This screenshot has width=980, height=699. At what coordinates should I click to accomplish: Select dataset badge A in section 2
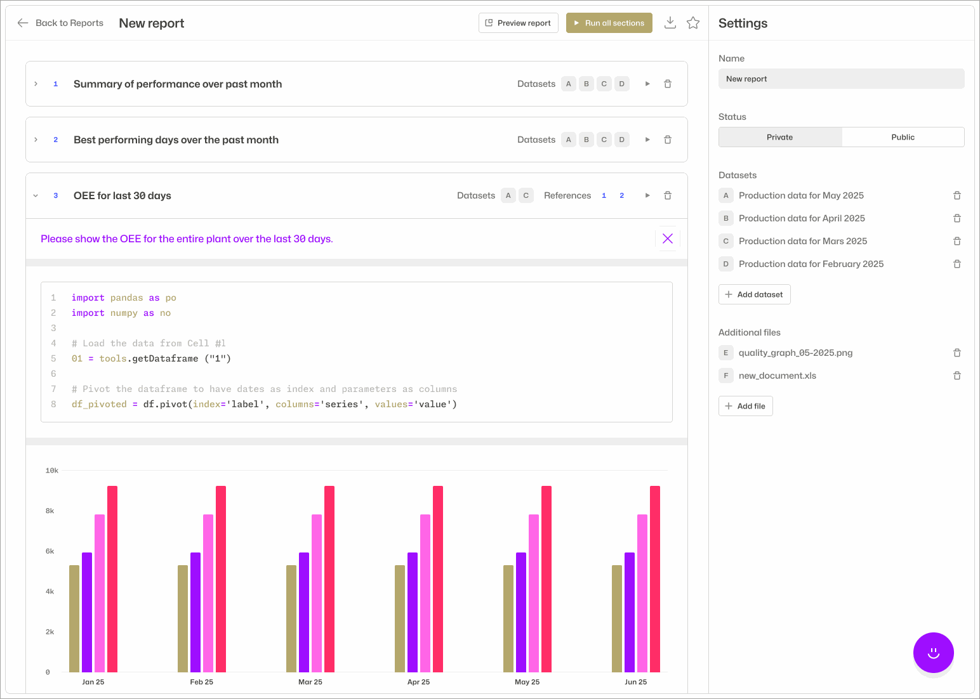(569, 140)
